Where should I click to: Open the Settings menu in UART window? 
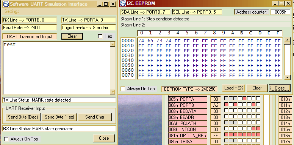click(x=12, y=11)
